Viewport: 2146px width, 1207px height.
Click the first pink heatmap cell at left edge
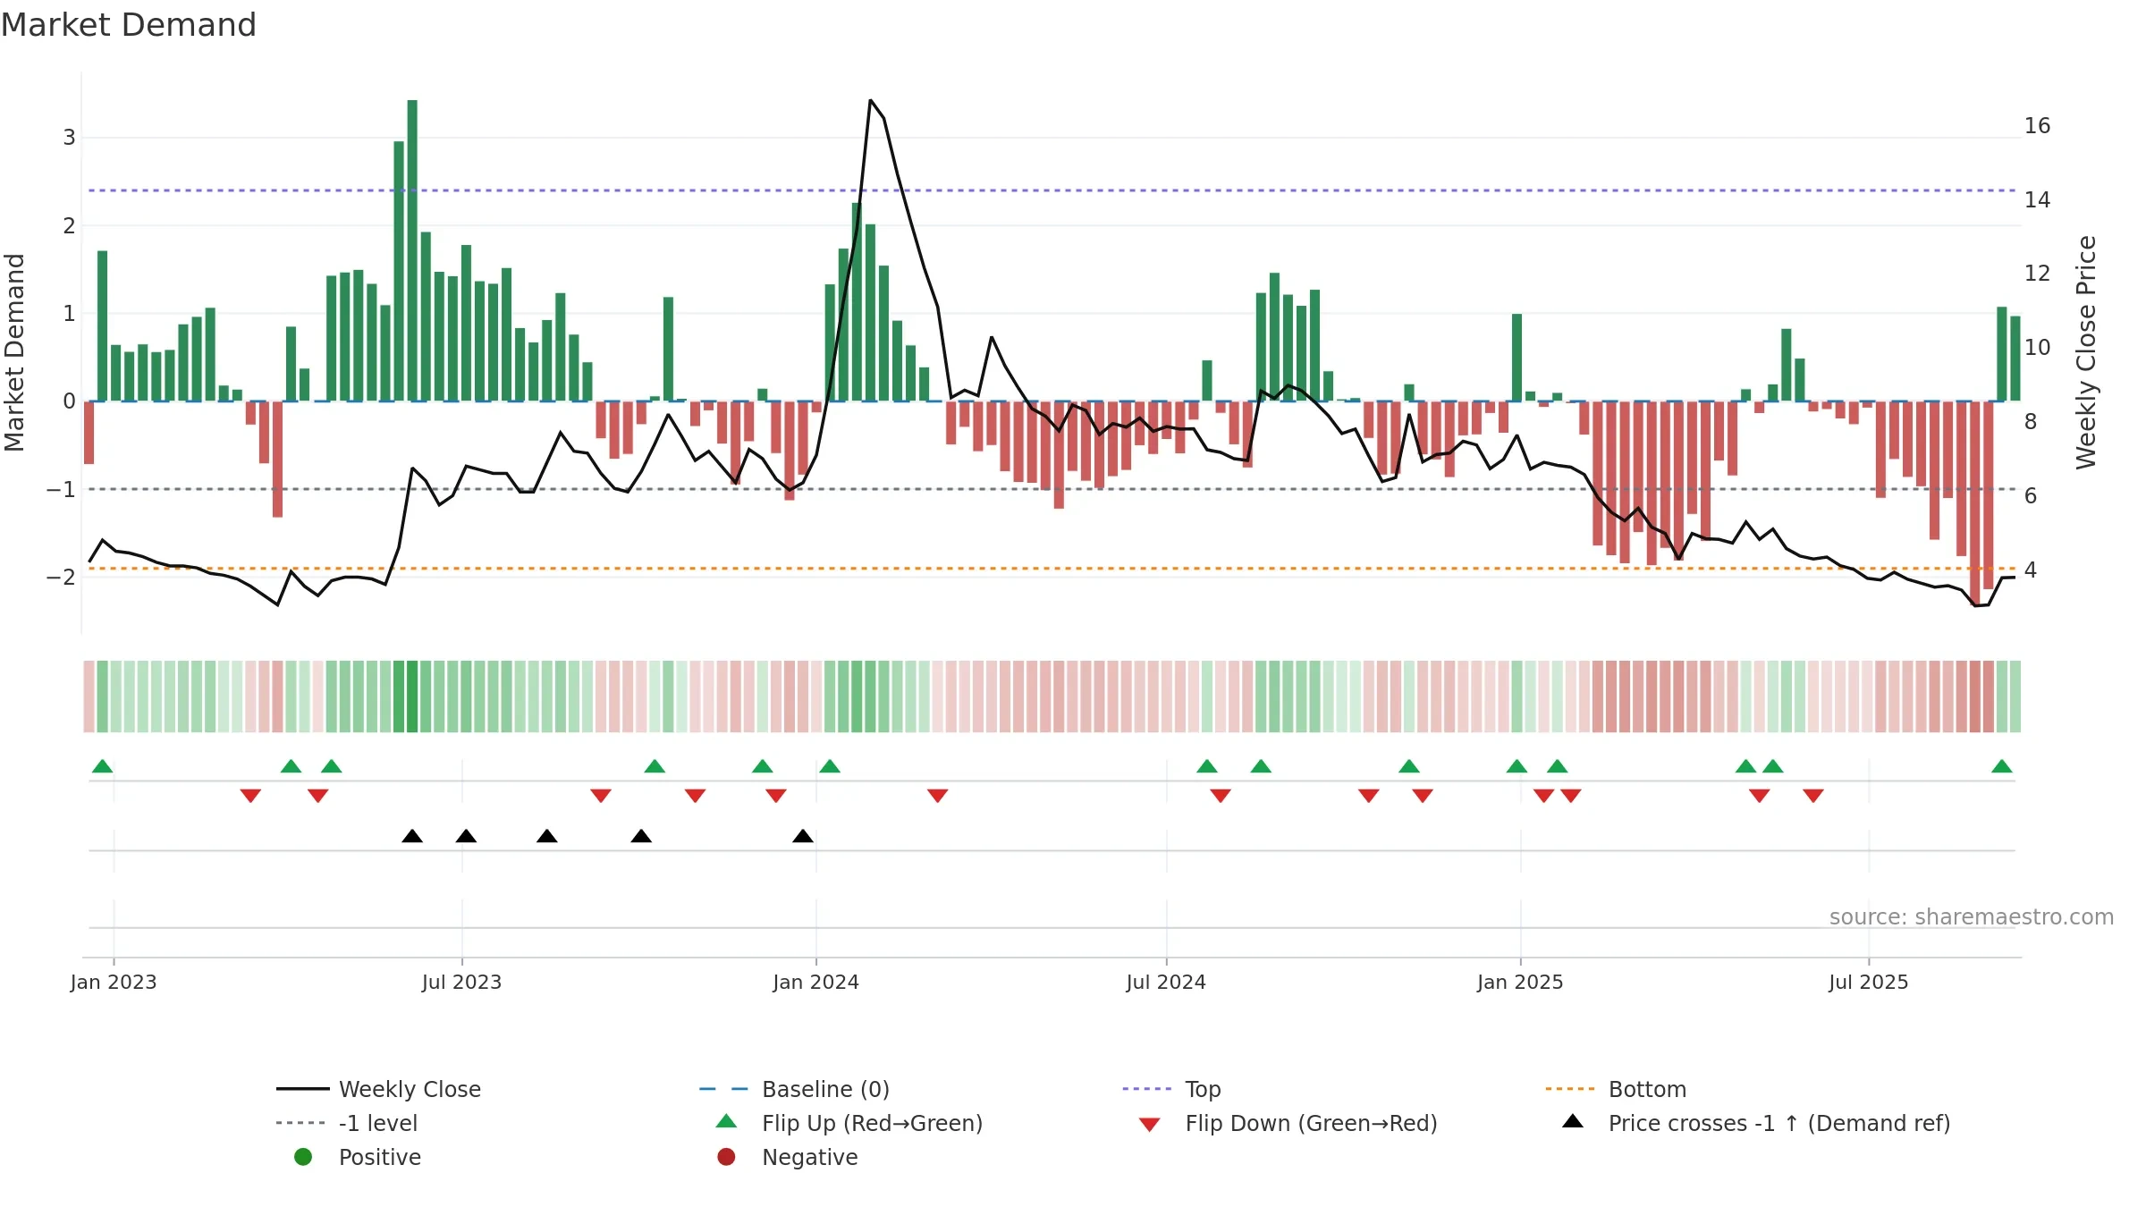89,696
